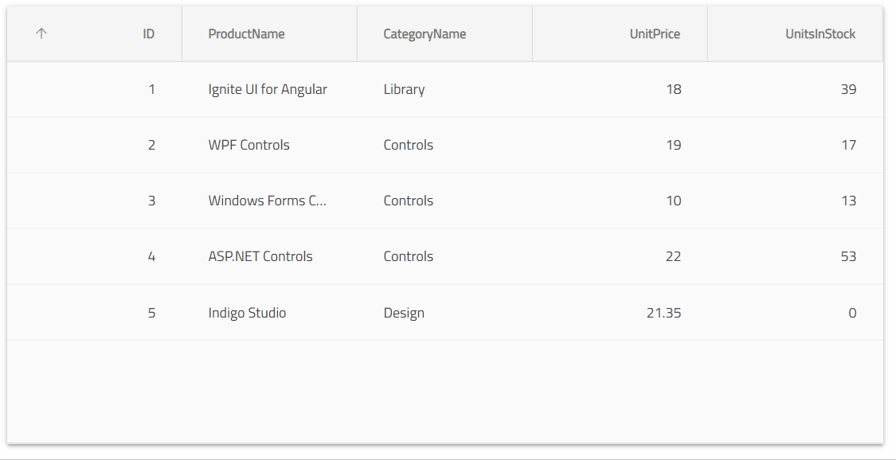Click the ascending sort arrow icon
The width and height of the screenshot is (896, 460).
[x=41, y=33]
